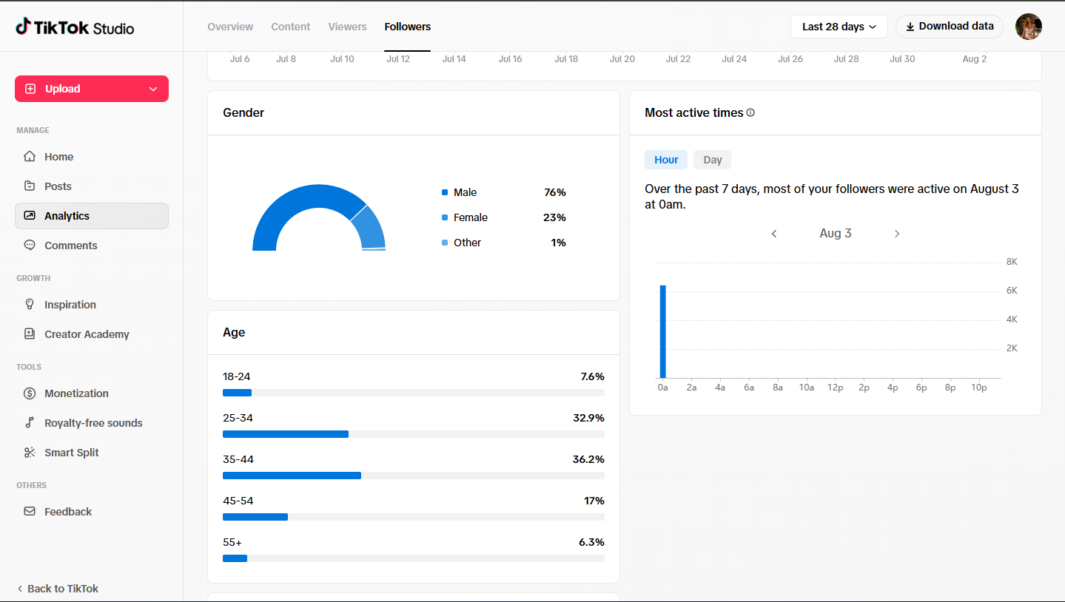Screen dimensions: 1065x602
Task: Open the Last 28 days dropdown
Action: tap(839, 27)
